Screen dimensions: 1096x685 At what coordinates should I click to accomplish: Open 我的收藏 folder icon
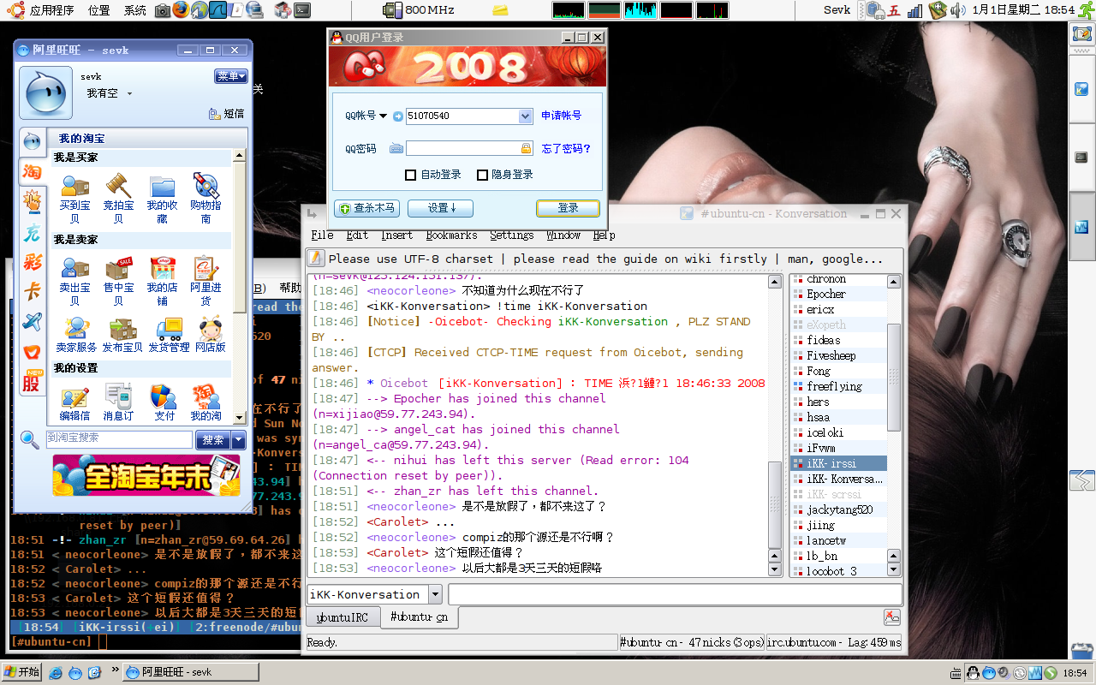click(162, 199)
